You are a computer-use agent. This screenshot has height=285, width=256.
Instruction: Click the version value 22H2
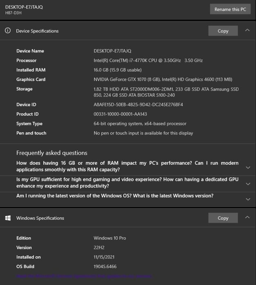[99, 247]
